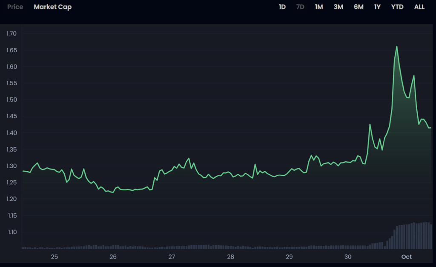Click the 28 date label on x-axis
The image size is (436, 267).
tap(230, 257)
